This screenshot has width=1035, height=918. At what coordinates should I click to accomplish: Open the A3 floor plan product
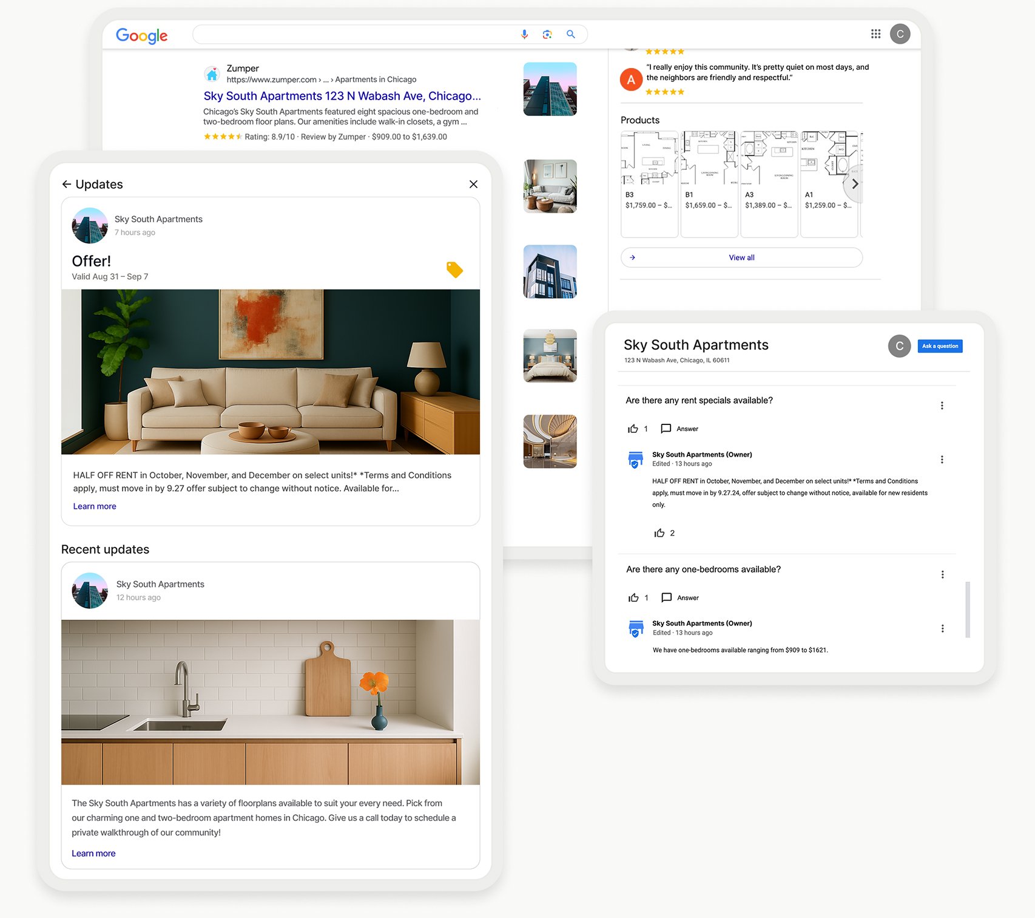click(x=769, y=184)
